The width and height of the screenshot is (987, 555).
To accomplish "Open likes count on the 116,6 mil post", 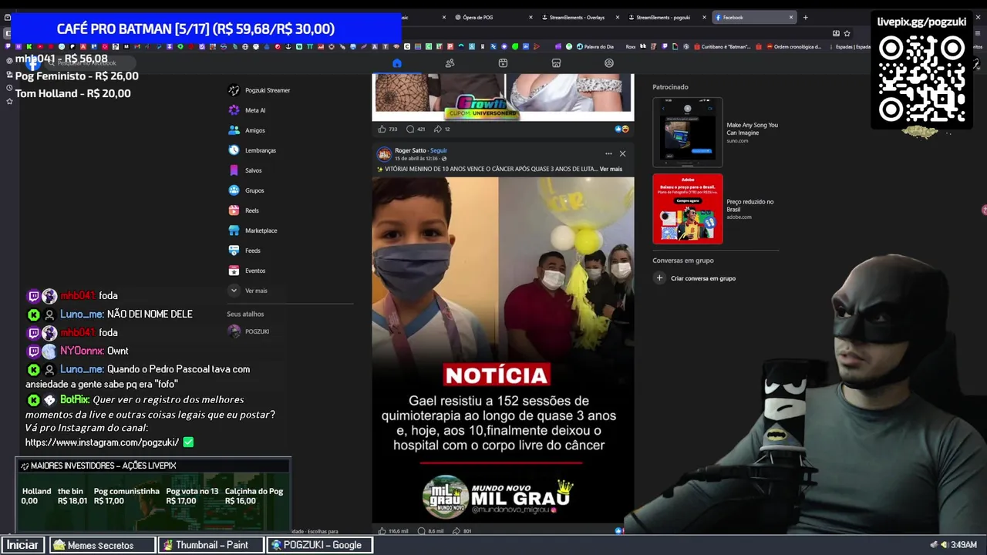I will point(394,531).
